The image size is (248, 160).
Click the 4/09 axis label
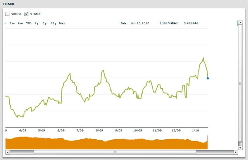point(23,131)
